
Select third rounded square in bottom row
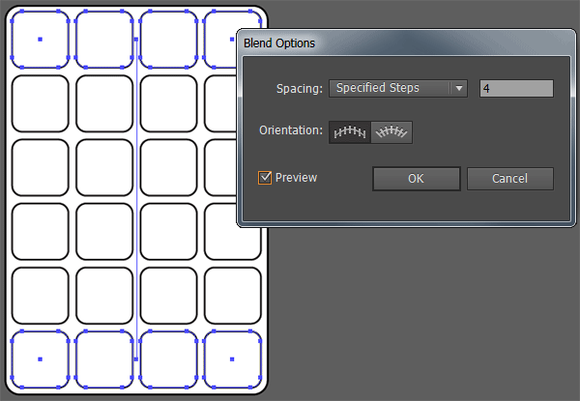(x=168, y=358)
